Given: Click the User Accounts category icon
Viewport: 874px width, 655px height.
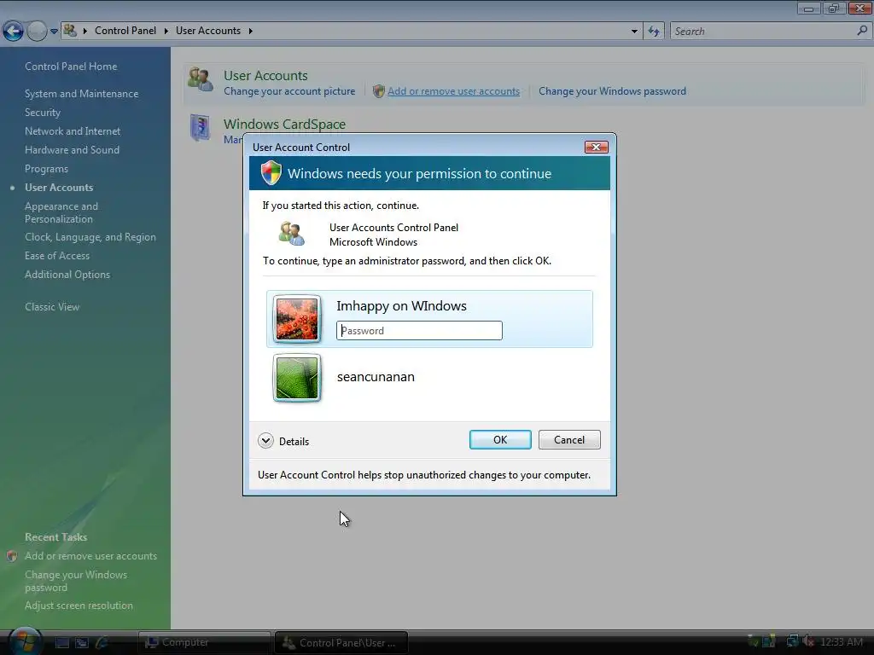Looking at the screenshot, I should 200,79.
